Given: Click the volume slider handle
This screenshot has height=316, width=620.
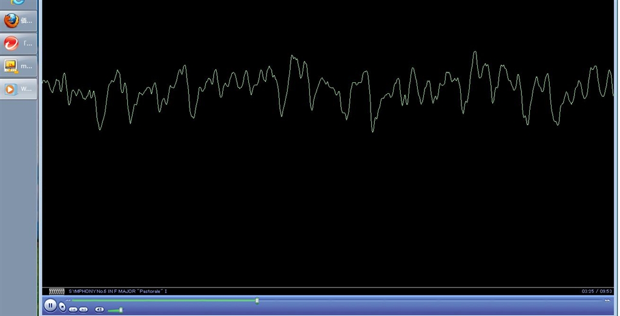Looking at the screenshot, I should point(120,310).
